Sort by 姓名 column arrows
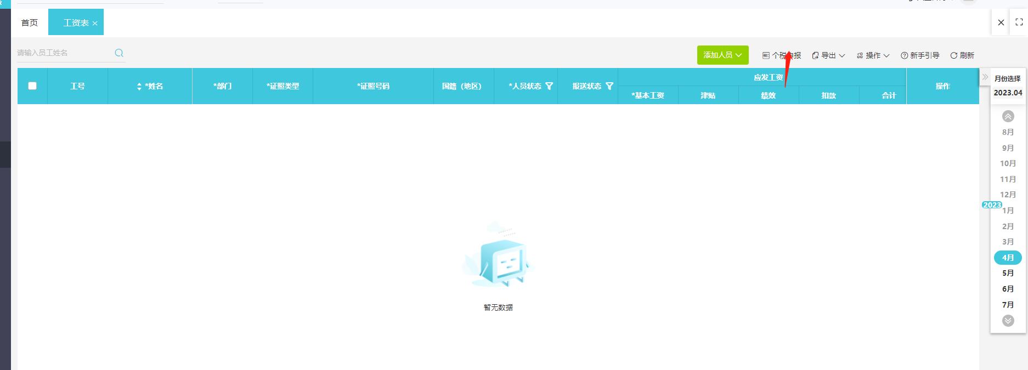This screenshot has height=370, width=1028. [x=139, y=87]
